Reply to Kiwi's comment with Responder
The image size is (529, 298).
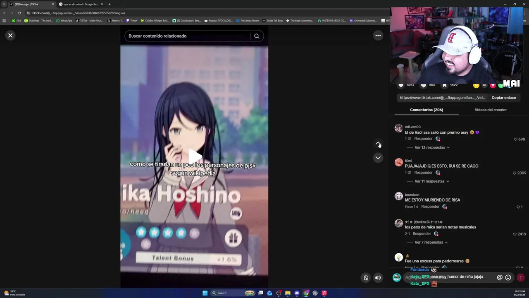(423, 173)
